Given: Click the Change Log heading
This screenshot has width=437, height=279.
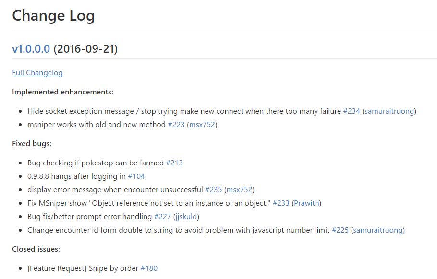Looking at the screenshot, I should pos(53,16).
